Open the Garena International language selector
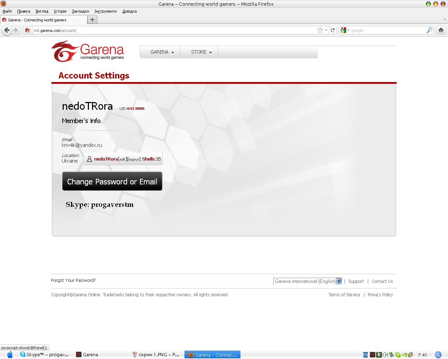448x359 pixels. click(308, 281)
